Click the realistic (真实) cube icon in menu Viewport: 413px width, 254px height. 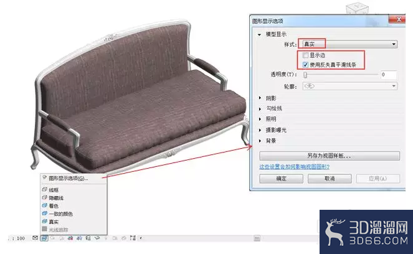tap(44, 222)
